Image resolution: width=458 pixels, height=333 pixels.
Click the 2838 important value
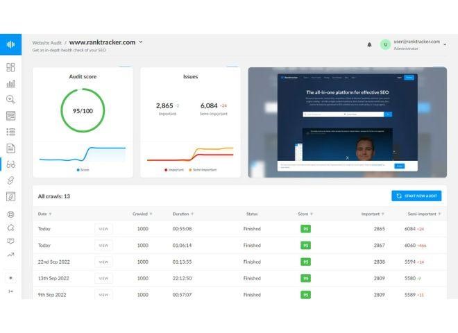[379, 262]
